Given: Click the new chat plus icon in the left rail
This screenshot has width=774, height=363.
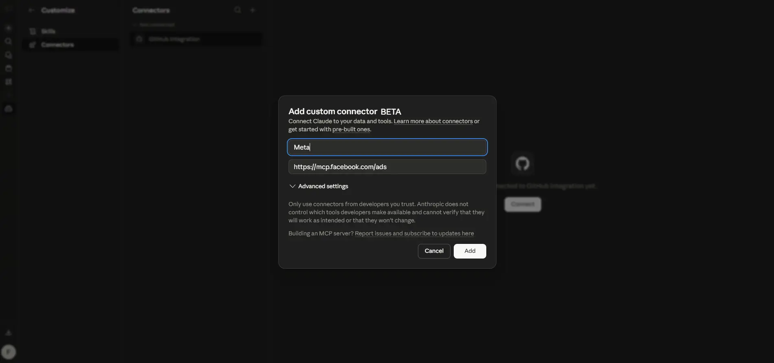Looking at the screenshot, I should point(9,28).
